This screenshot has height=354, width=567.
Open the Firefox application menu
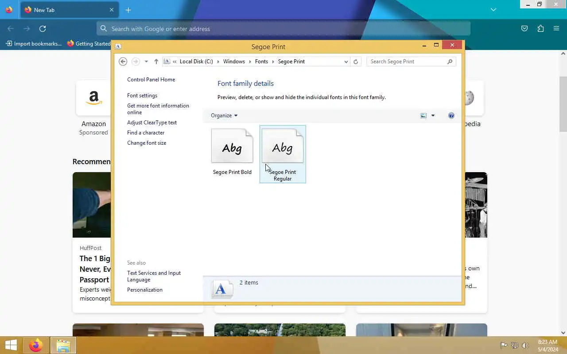point(556,29)
